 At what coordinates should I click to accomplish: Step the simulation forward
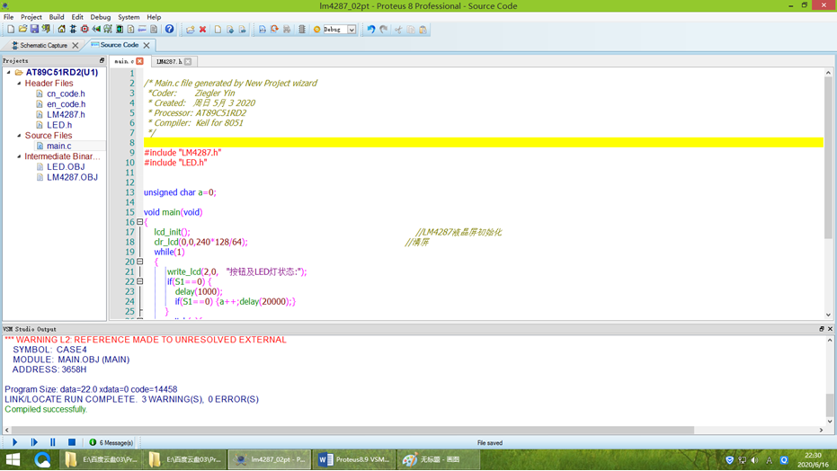pyautogui.click(x=34, y=442)
